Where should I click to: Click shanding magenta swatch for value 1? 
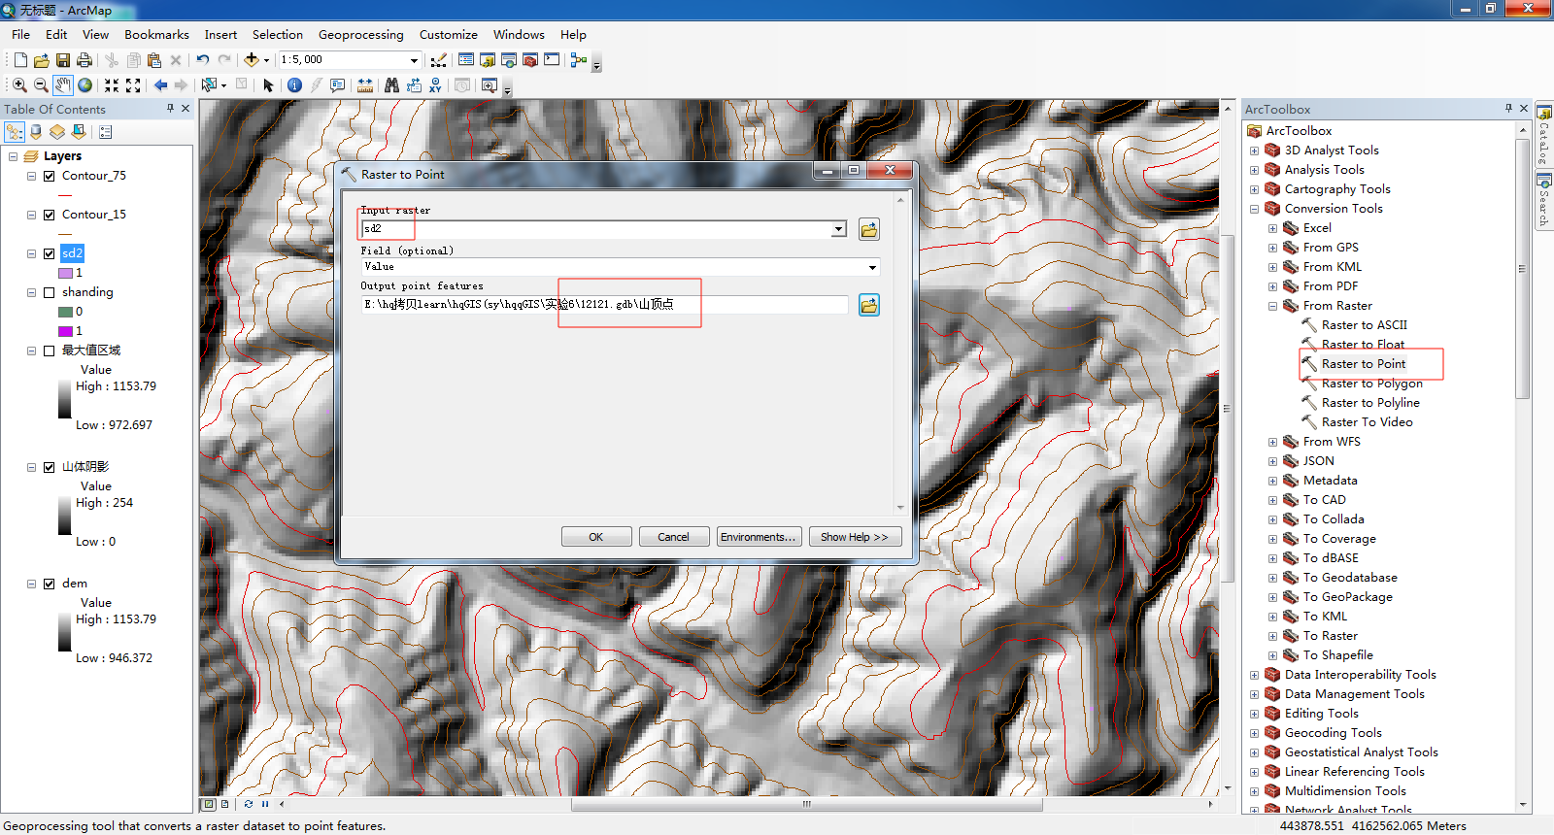65,331
